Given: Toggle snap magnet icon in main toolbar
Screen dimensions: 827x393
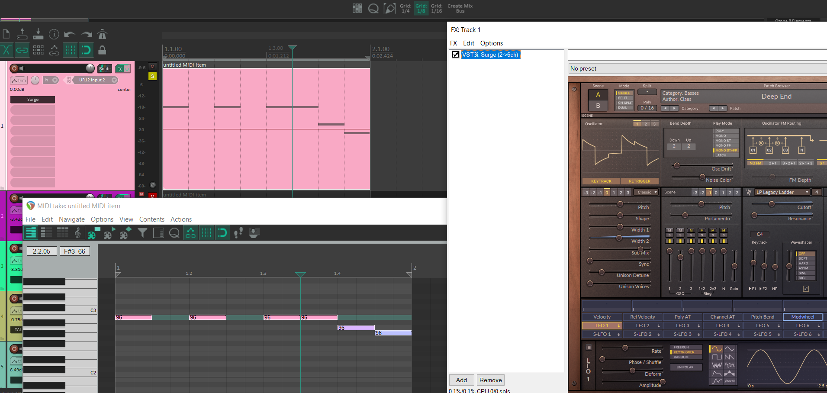Looking at the screenshot, I should [86, 50].
